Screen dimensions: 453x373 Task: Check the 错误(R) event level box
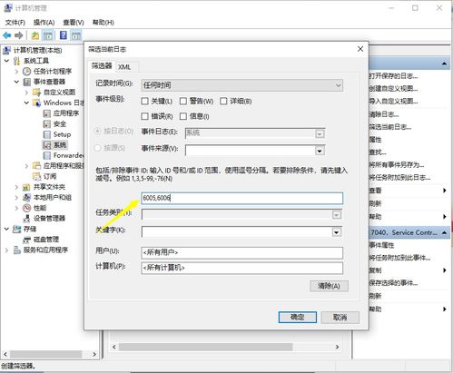(x=144, y=116)
